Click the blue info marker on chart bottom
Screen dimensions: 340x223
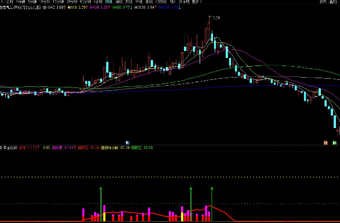coord(128,142)
